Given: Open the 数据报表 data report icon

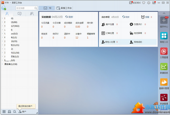Looking at the screenshot, I should click(x=164, y=66).
